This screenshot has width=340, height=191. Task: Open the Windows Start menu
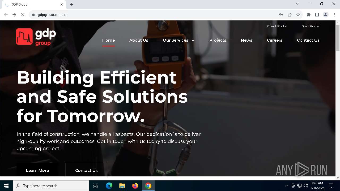(6, 186)
